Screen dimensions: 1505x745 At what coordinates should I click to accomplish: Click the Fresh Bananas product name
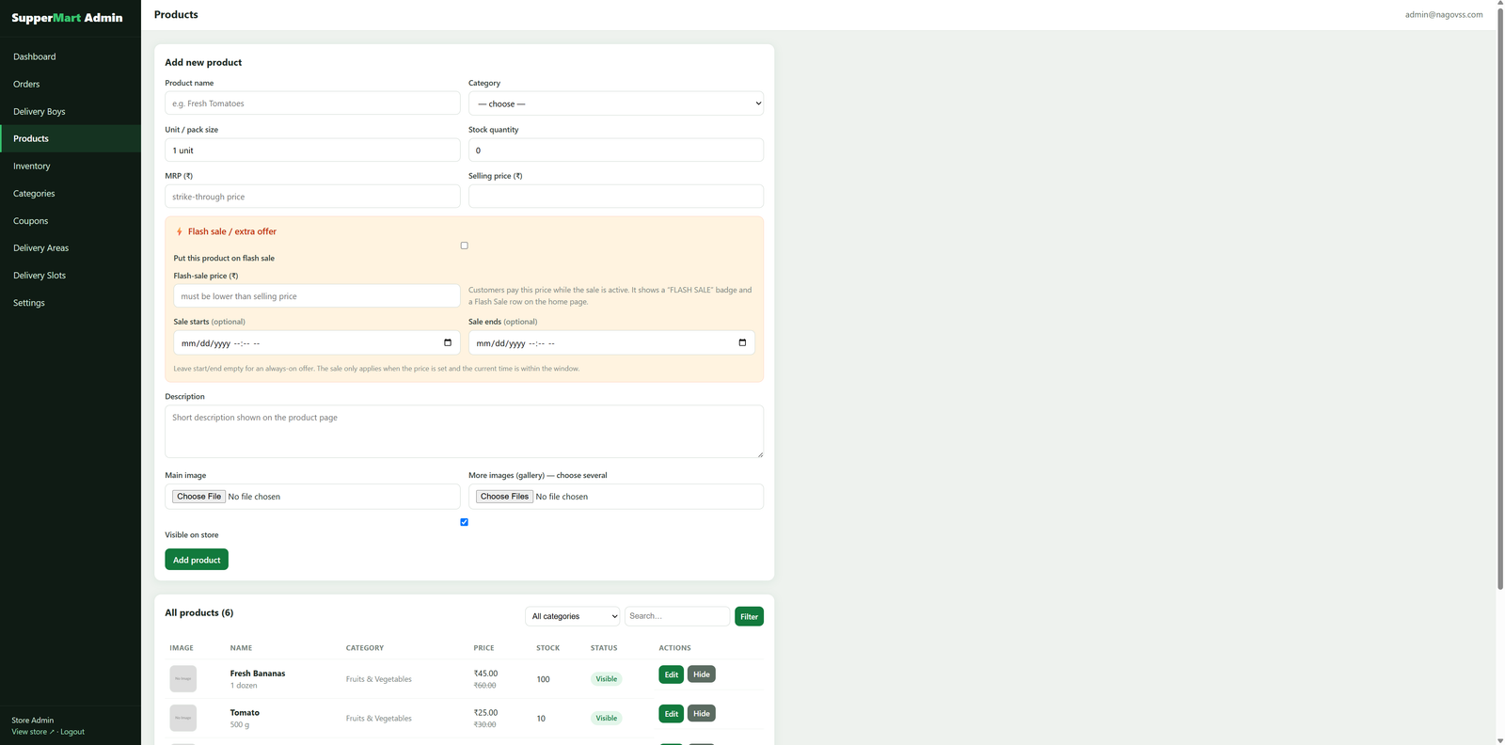tap(258, 674)
